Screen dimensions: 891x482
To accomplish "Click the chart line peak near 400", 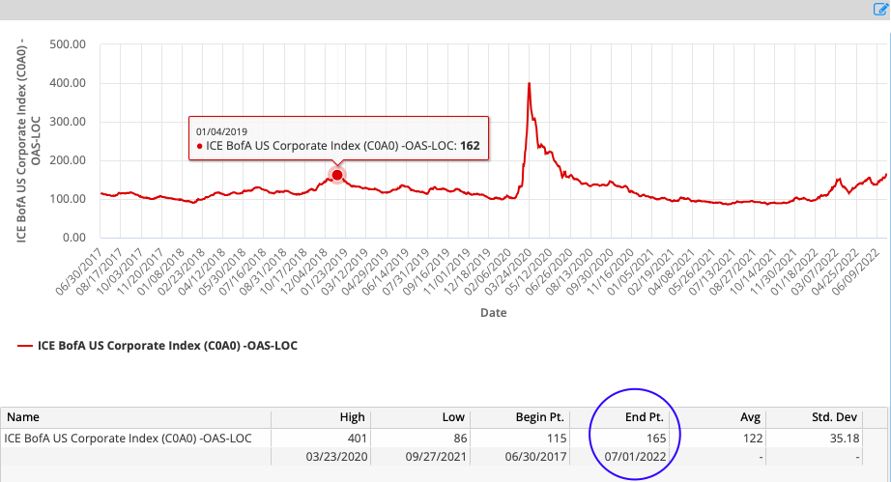I will pos(529,84).
